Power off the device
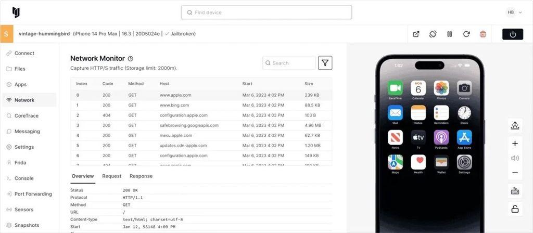This screenshot has height=233, width=533. (x=513, y=34)
